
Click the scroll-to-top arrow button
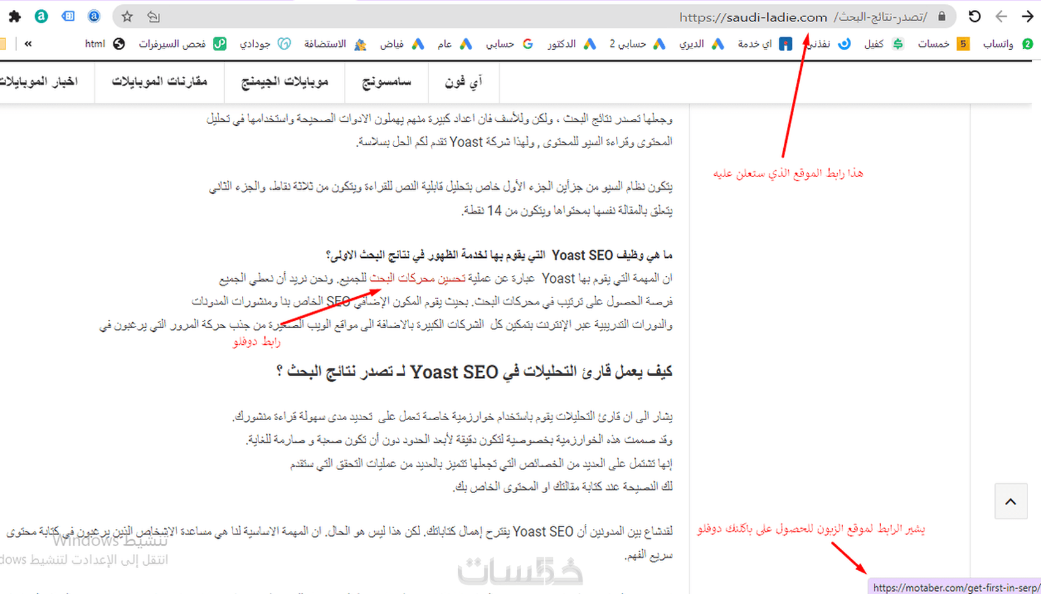tap(1010, 501)
